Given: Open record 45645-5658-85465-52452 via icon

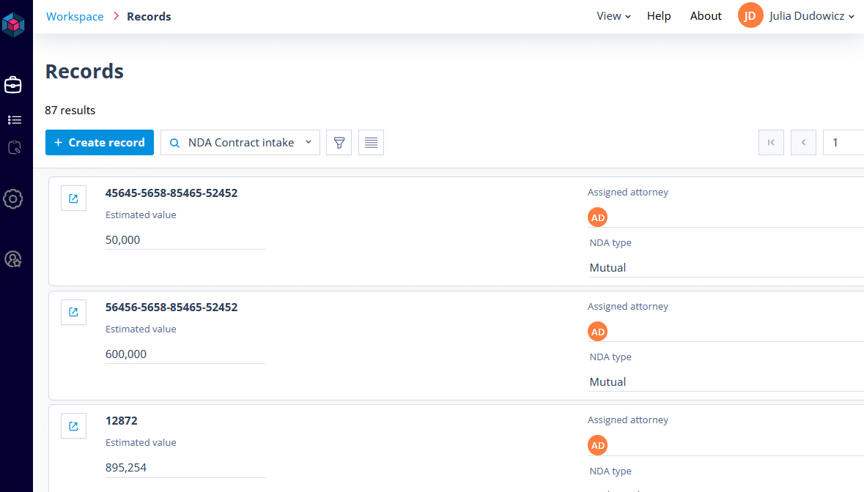Looking at the screenshot, I should pos(73,198).
